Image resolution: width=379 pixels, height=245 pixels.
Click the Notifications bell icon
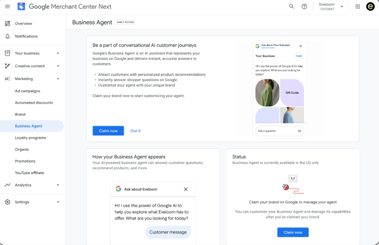7,36
